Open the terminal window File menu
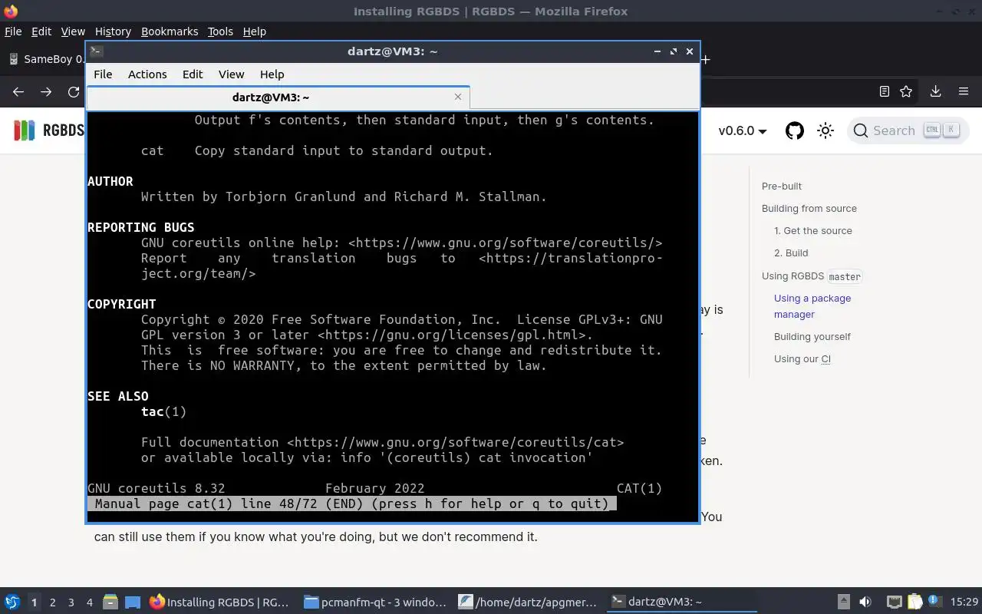Screen dimensions: 982x614 [103, 74]
